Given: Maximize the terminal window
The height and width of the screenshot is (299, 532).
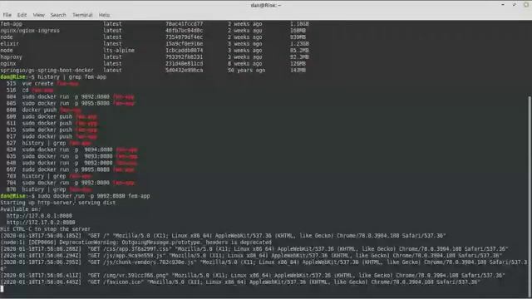Looking at the screenshot, I should 515,5.
